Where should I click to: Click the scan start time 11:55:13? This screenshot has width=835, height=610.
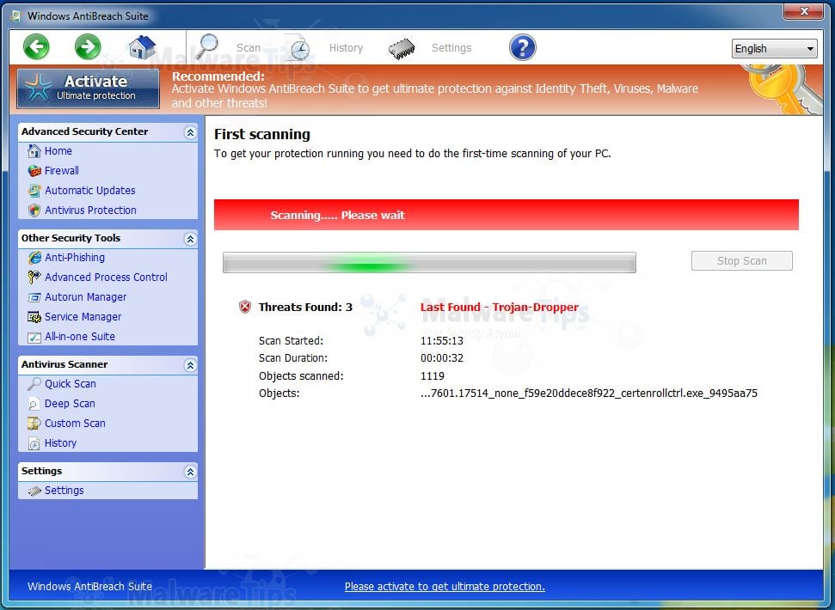click(442, 341)
